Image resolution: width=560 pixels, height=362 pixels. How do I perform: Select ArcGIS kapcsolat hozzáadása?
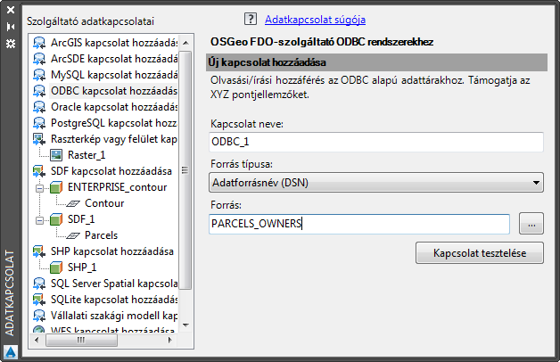114,43
